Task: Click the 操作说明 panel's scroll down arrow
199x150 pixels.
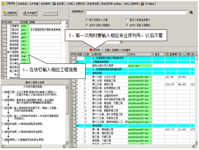Action: click(67, 142)
